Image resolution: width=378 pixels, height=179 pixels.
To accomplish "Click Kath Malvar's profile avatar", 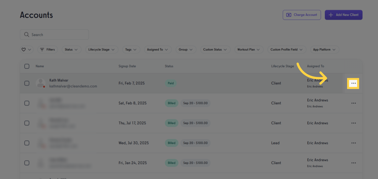I will (41, 83).
